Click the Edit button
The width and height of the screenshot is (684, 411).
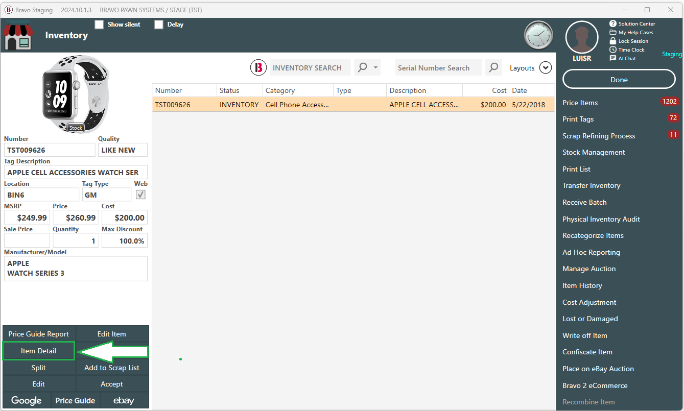coord(39,384)
